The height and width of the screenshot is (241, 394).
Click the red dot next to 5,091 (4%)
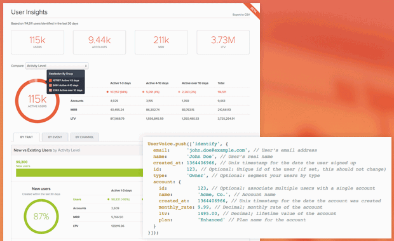[143, 92]
